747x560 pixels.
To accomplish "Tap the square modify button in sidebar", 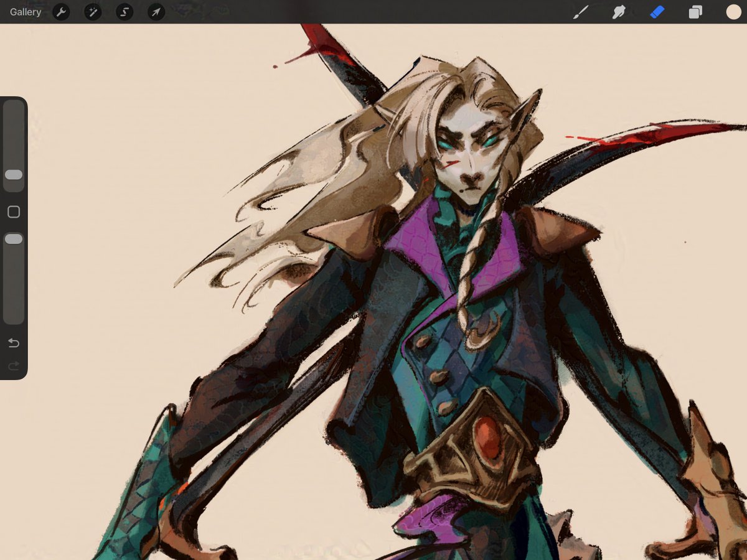I will pyautogui.click(x=14, y=212).
